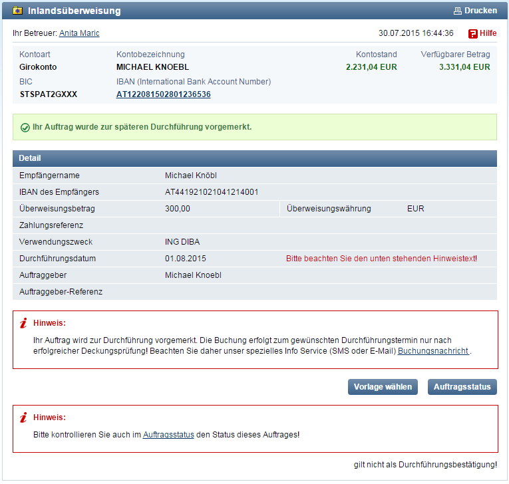This screenshot has width=509, height=484.
Task: Click the Detail section header
Action: point(254,158)
